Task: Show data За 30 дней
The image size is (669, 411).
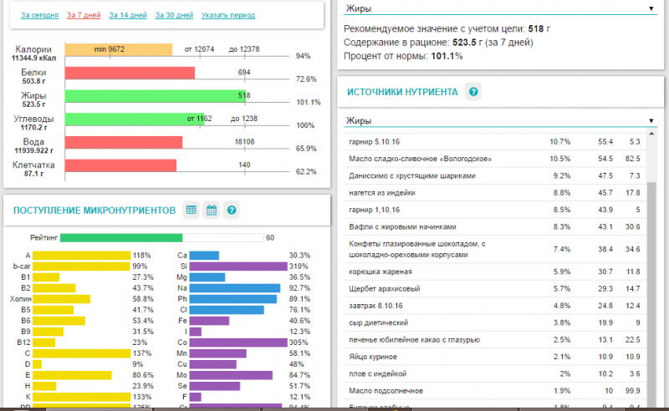Action: 174,16
